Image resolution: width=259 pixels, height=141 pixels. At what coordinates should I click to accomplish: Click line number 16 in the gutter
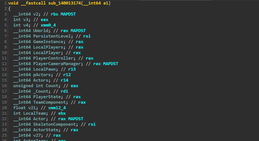pos(4,86)
